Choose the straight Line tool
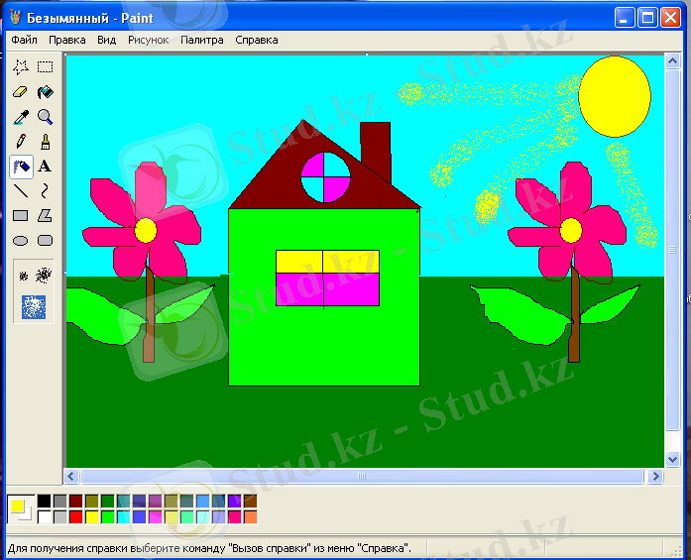The image size is (691, 560). [21, 191]
